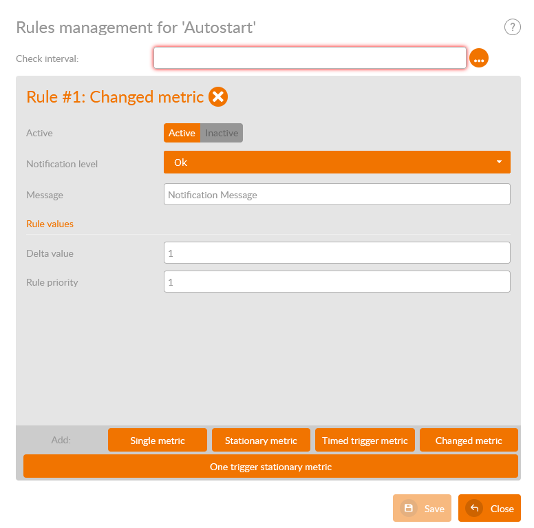Add a Timed trigger metric rule

(x=365, y=441)
